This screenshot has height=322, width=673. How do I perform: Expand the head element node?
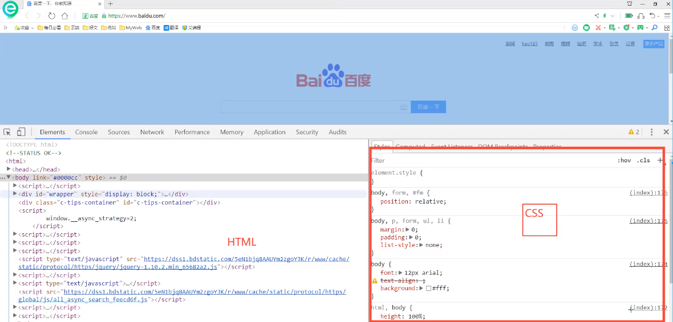[x=9, y=169]
